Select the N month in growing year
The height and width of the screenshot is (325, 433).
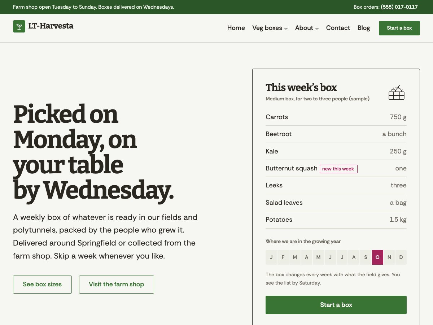point(389,257)
